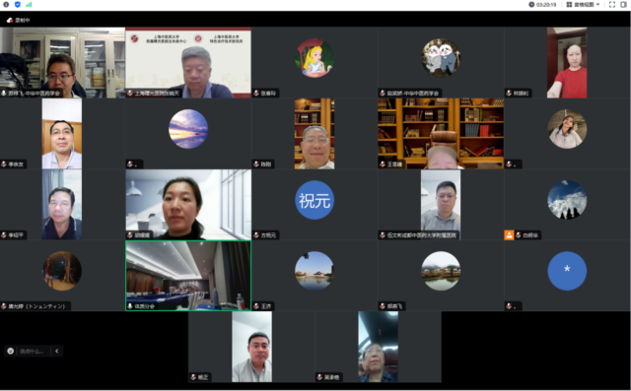Image resolution: width=631 pixels, height=391 pixels.
Task: Click the active microphone icon on the conference room tile
Action: tap(130, 306)
